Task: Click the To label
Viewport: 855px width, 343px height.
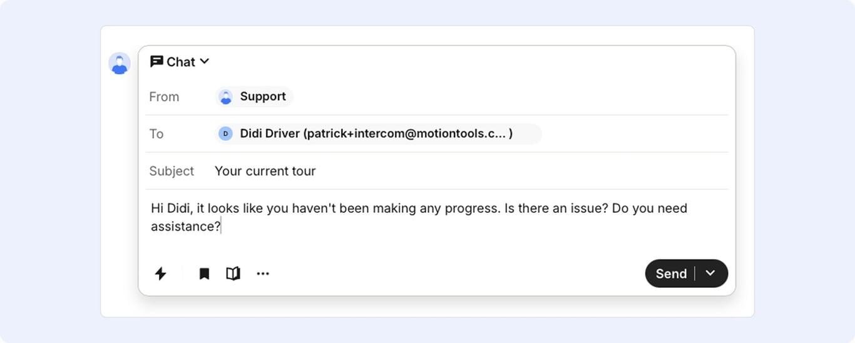Action: [156, 134]
